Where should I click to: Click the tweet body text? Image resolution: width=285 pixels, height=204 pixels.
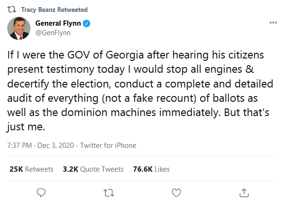(x=140, y=91)
